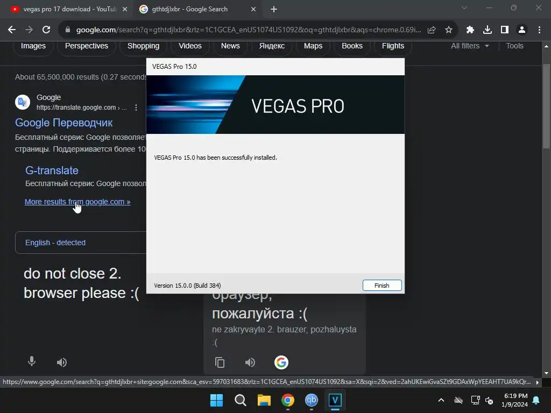The width and height of the screenshot is (551, 413).
Task: Open the search Tools option
Action: pos(514,46)
